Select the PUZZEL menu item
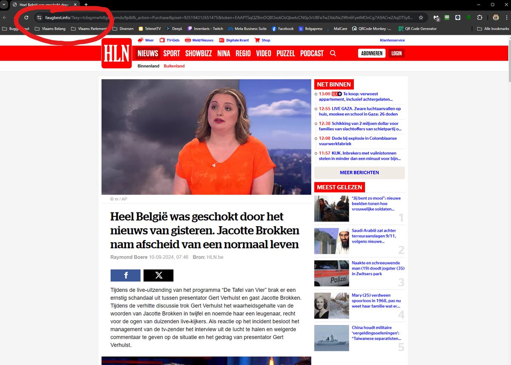The width and height of the screenshot is (511, 365). (286, 53)
